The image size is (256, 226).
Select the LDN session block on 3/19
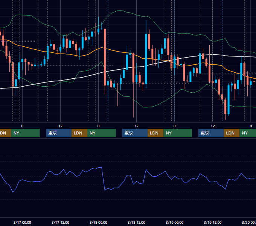pyautogui.click(x=232, y=133)
